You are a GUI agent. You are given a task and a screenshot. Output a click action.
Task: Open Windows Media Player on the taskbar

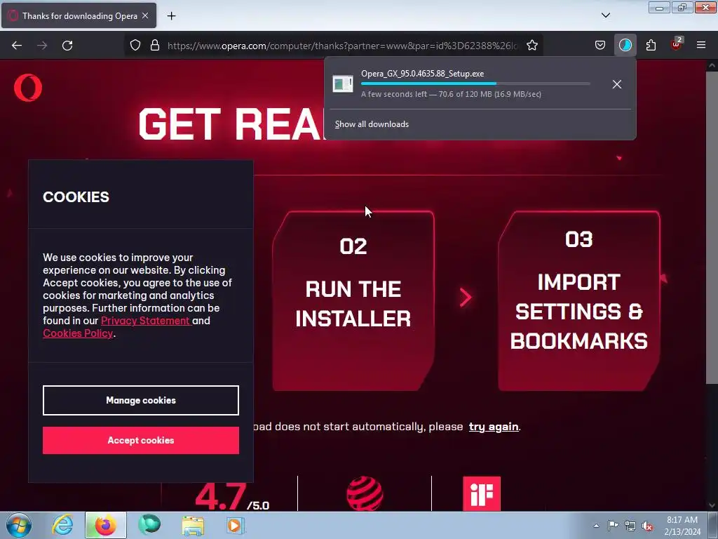tap(236, 525)
